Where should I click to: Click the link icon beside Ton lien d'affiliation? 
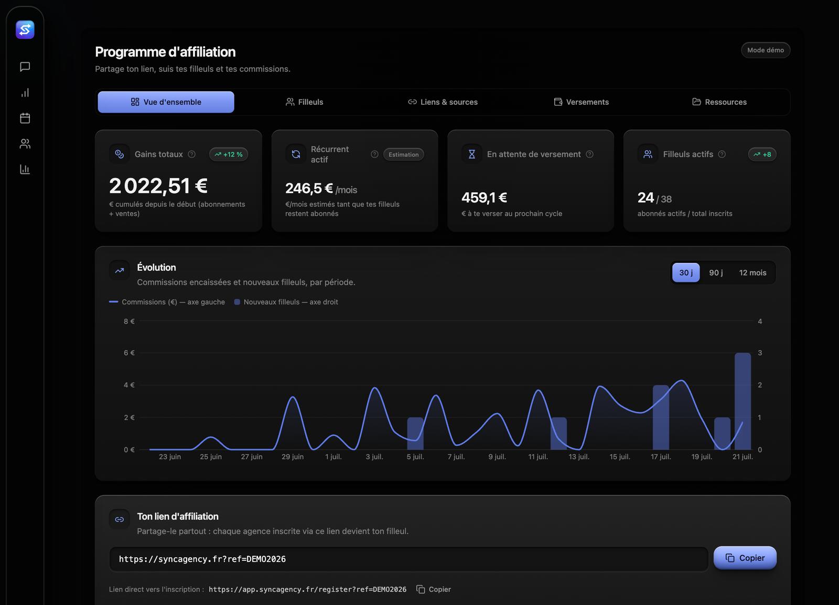tap(120, 520)
